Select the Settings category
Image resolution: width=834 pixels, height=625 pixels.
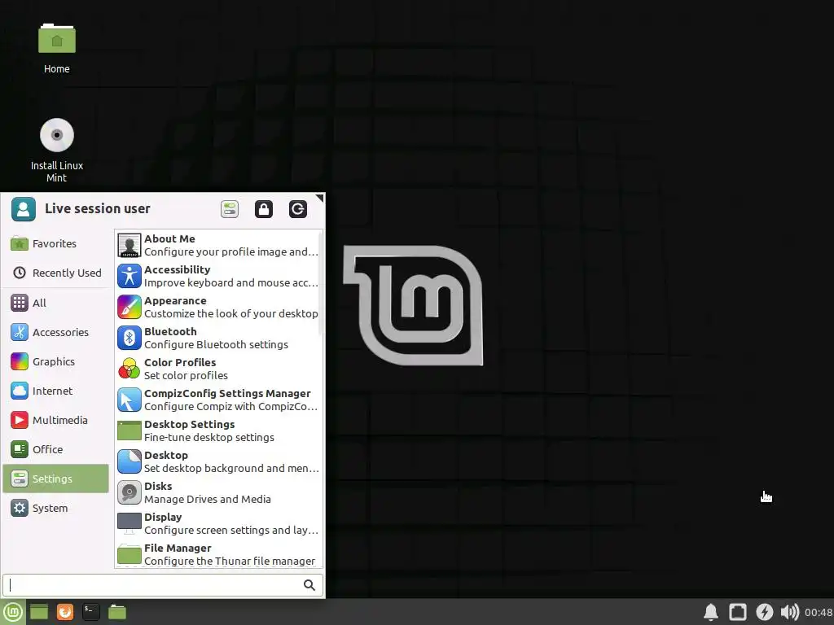pyautogui.click(x=56, y=479)
